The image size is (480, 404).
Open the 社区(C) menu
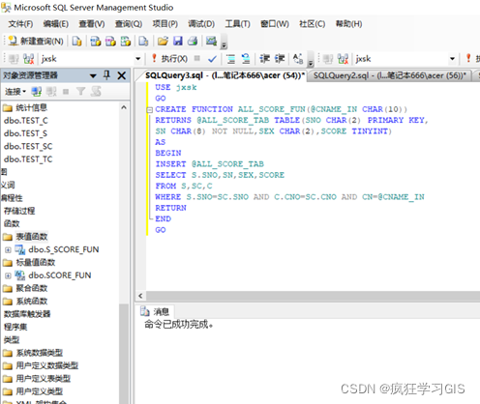click(x=313, y=24)
